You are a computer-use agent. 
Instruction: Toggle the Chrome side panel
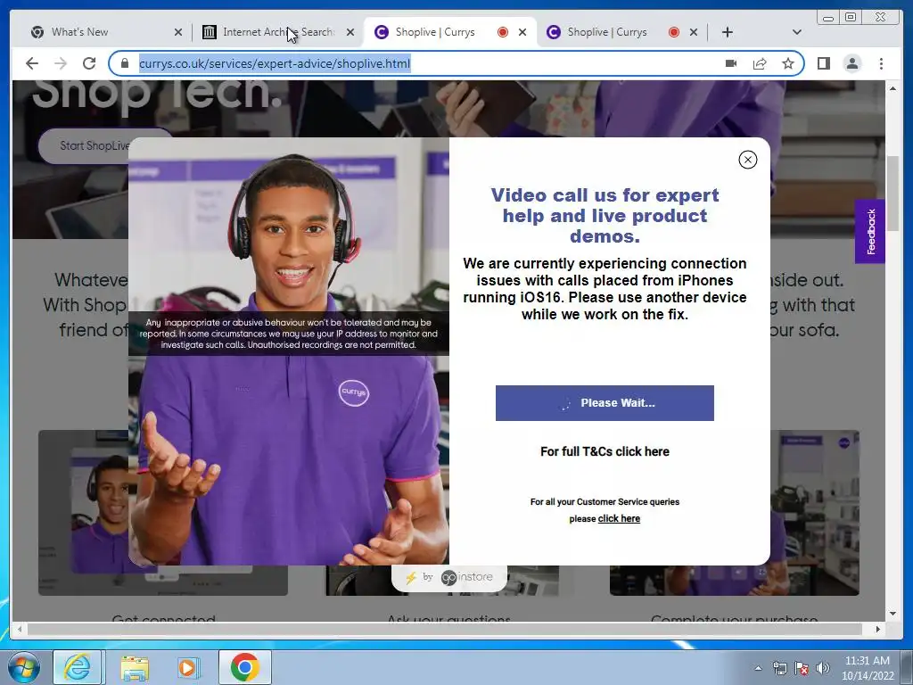(824, 63)
